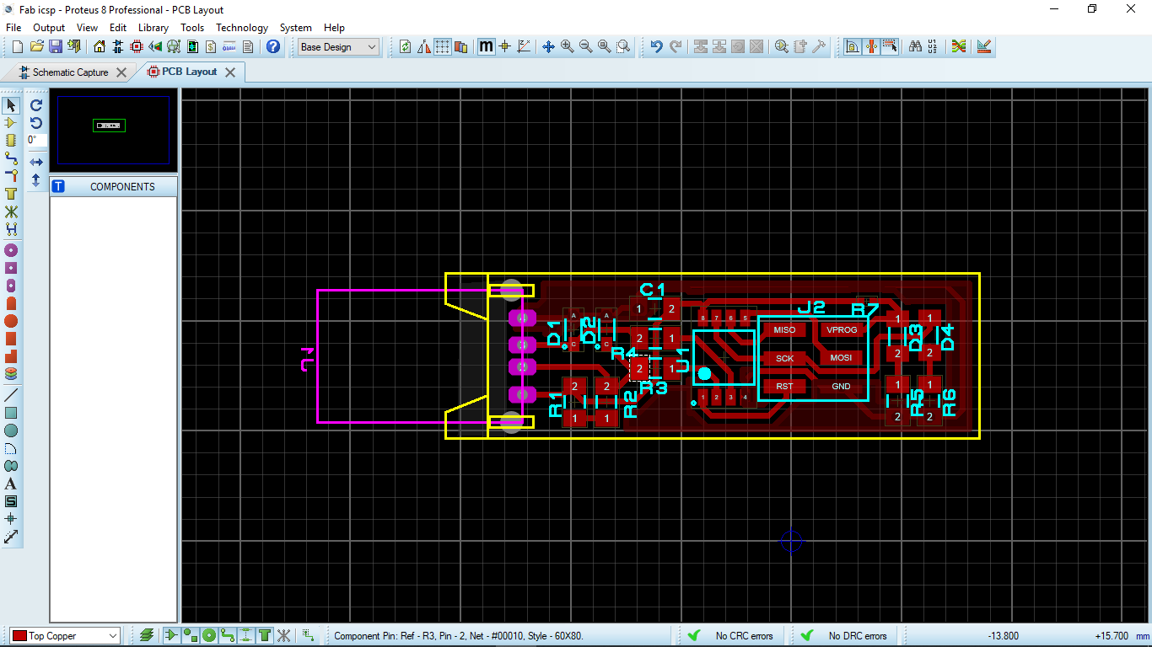Toggle metric units with the m button

pyautogui.click(x=487, y=47)
